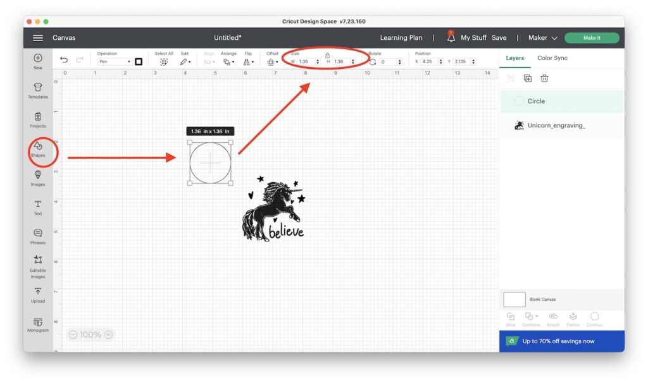The height and width of the screenshot is (383, 648).
Task: Click the X position input field
Action: (x=429, y=61)
